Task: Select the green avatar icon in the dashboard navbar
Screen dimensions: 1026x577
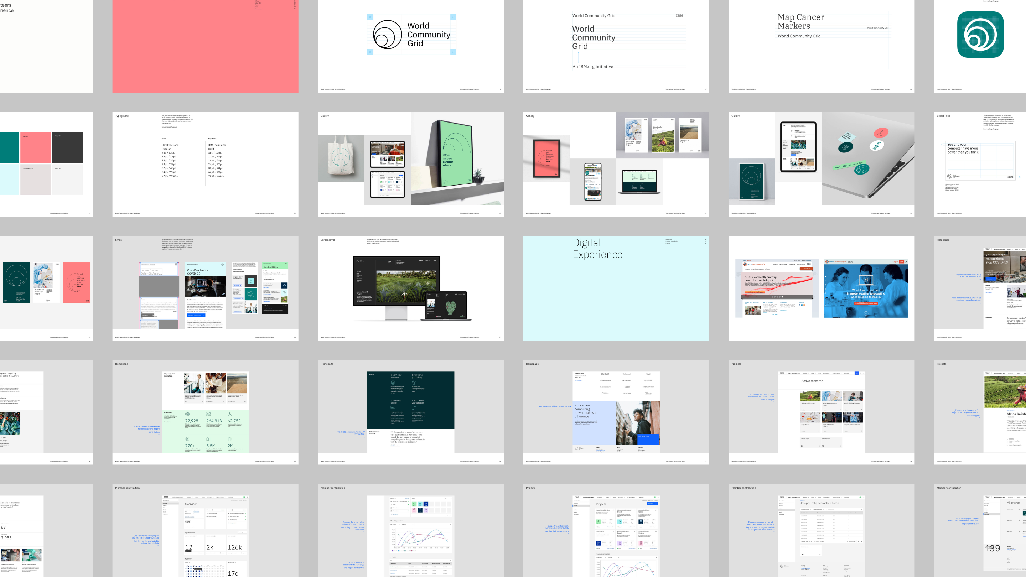Action: [244, 497]
